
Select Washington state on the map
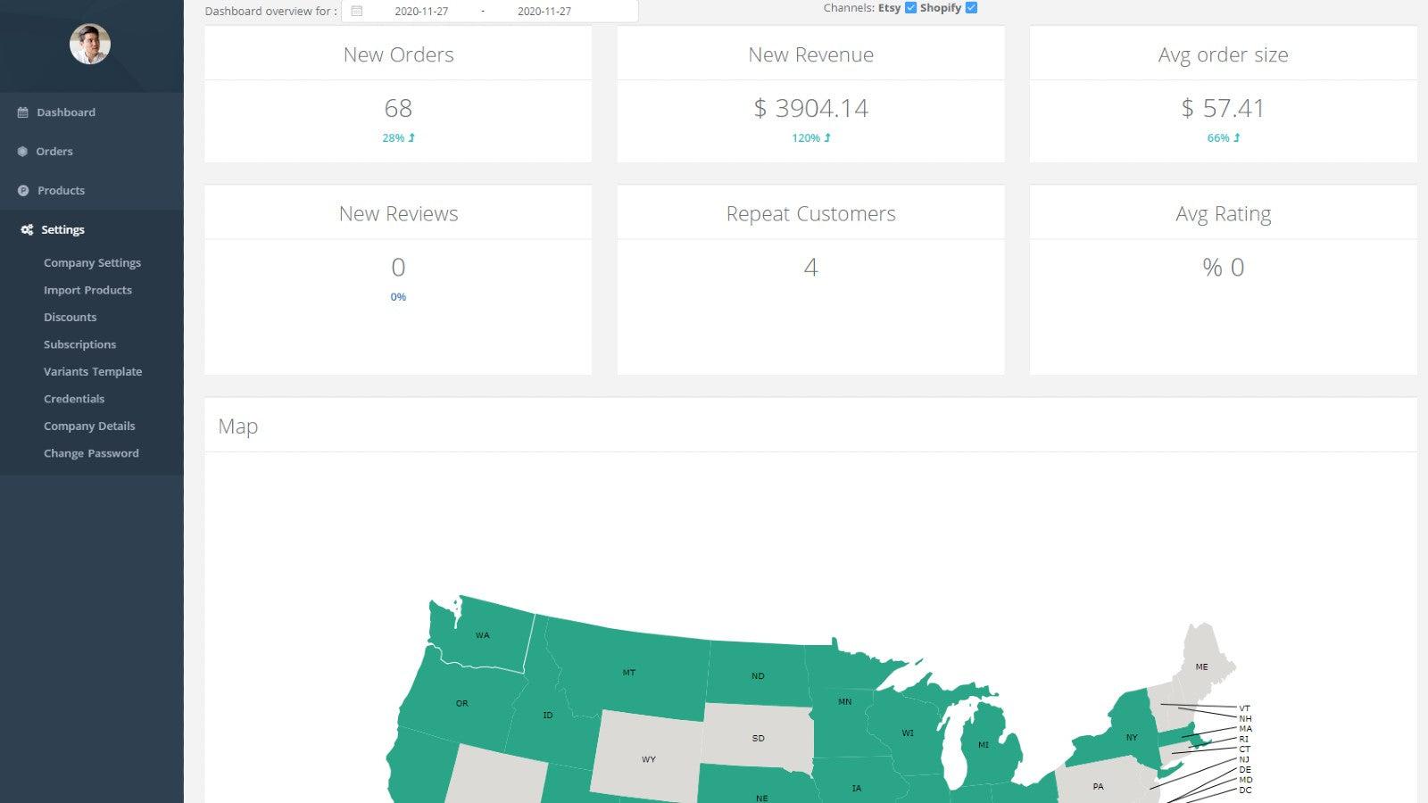(x=482, y=635)
